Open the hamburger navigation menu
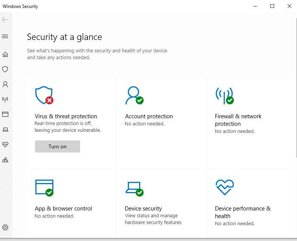Screen dimensions: 297x241 coord(5,36)
